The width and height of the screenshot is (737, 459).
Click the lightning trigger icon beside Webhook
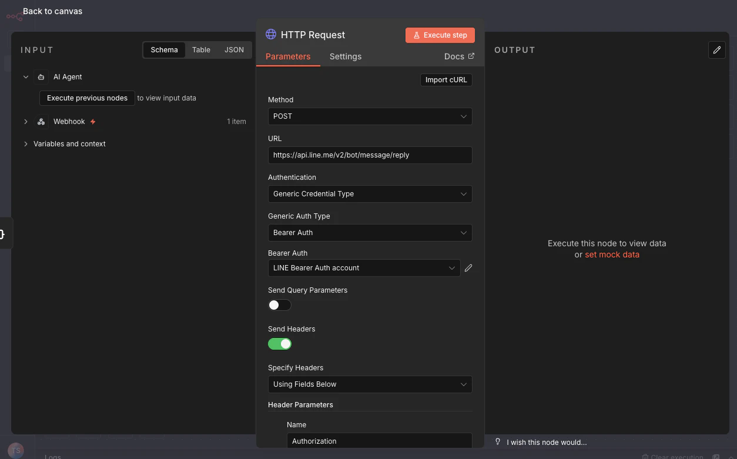(x=93, y=122)
